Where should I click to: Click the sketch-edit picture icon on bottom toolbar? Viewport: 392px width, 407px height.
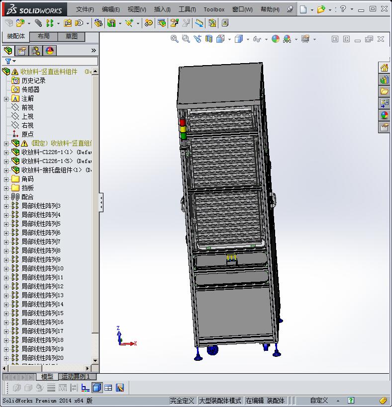pos(120,388)
